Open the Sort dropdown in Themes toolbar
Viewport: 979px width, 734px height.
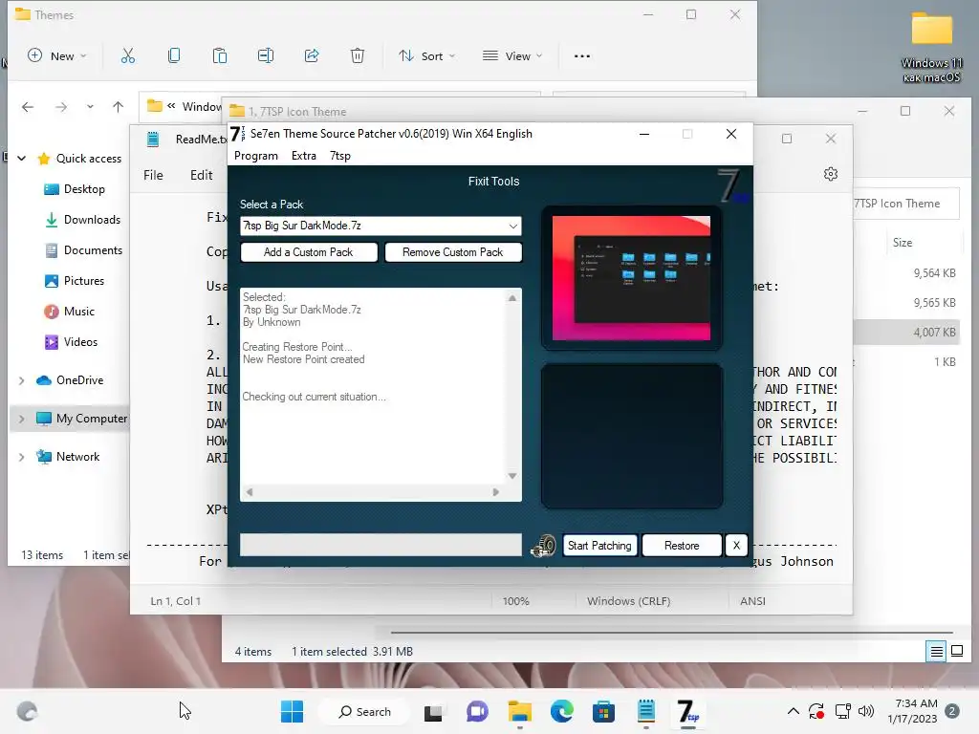(x=427, y=56)
